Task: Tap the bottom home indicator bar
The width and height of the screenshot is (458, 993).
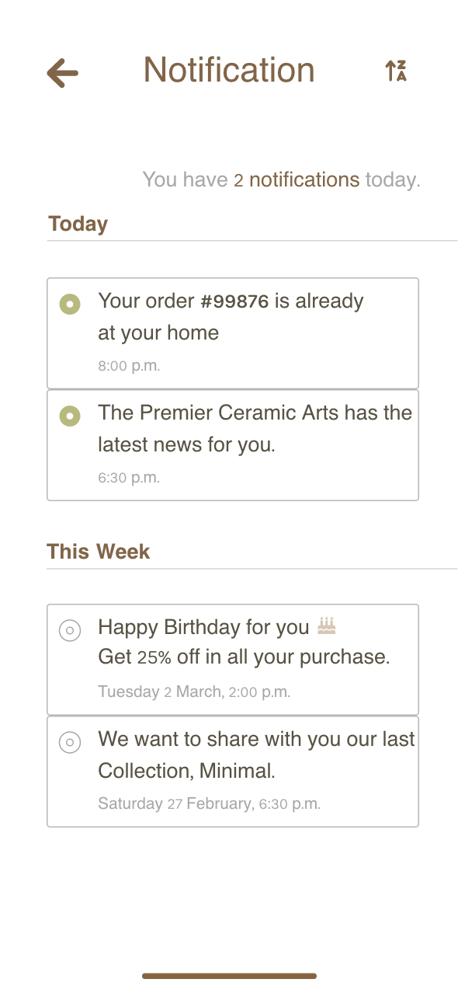Action: tap(229, 976)
